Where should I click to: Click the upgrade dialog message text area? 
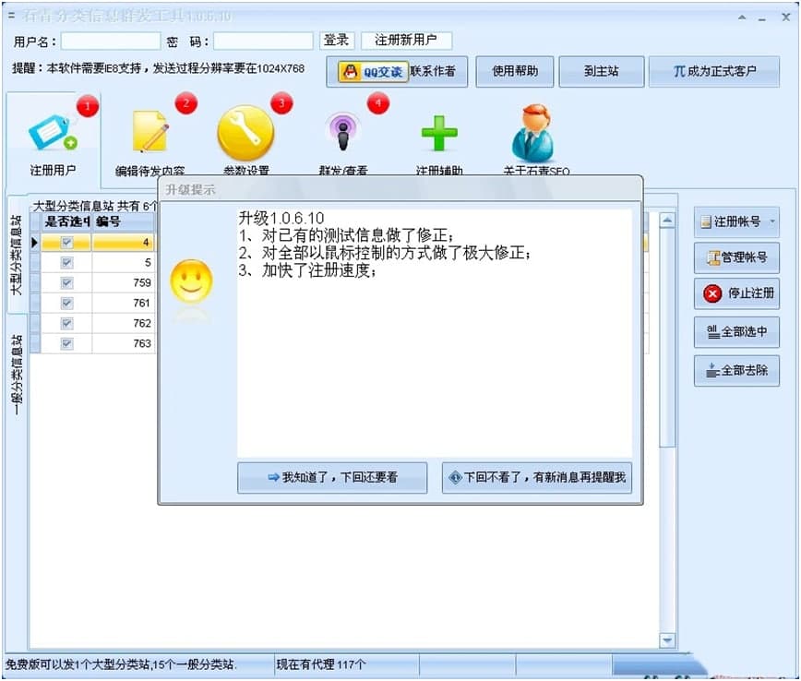[435, 333]
